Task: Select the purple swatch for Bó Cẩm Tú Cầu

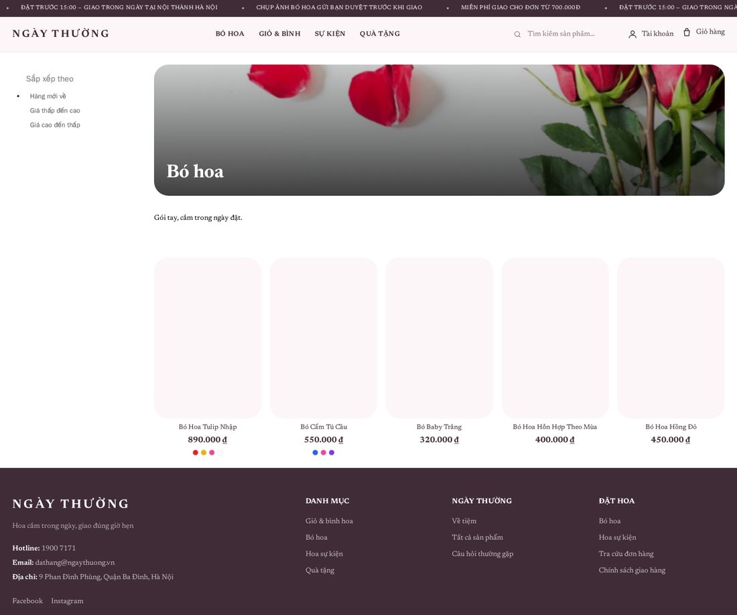Action: (x=332, y=453)
